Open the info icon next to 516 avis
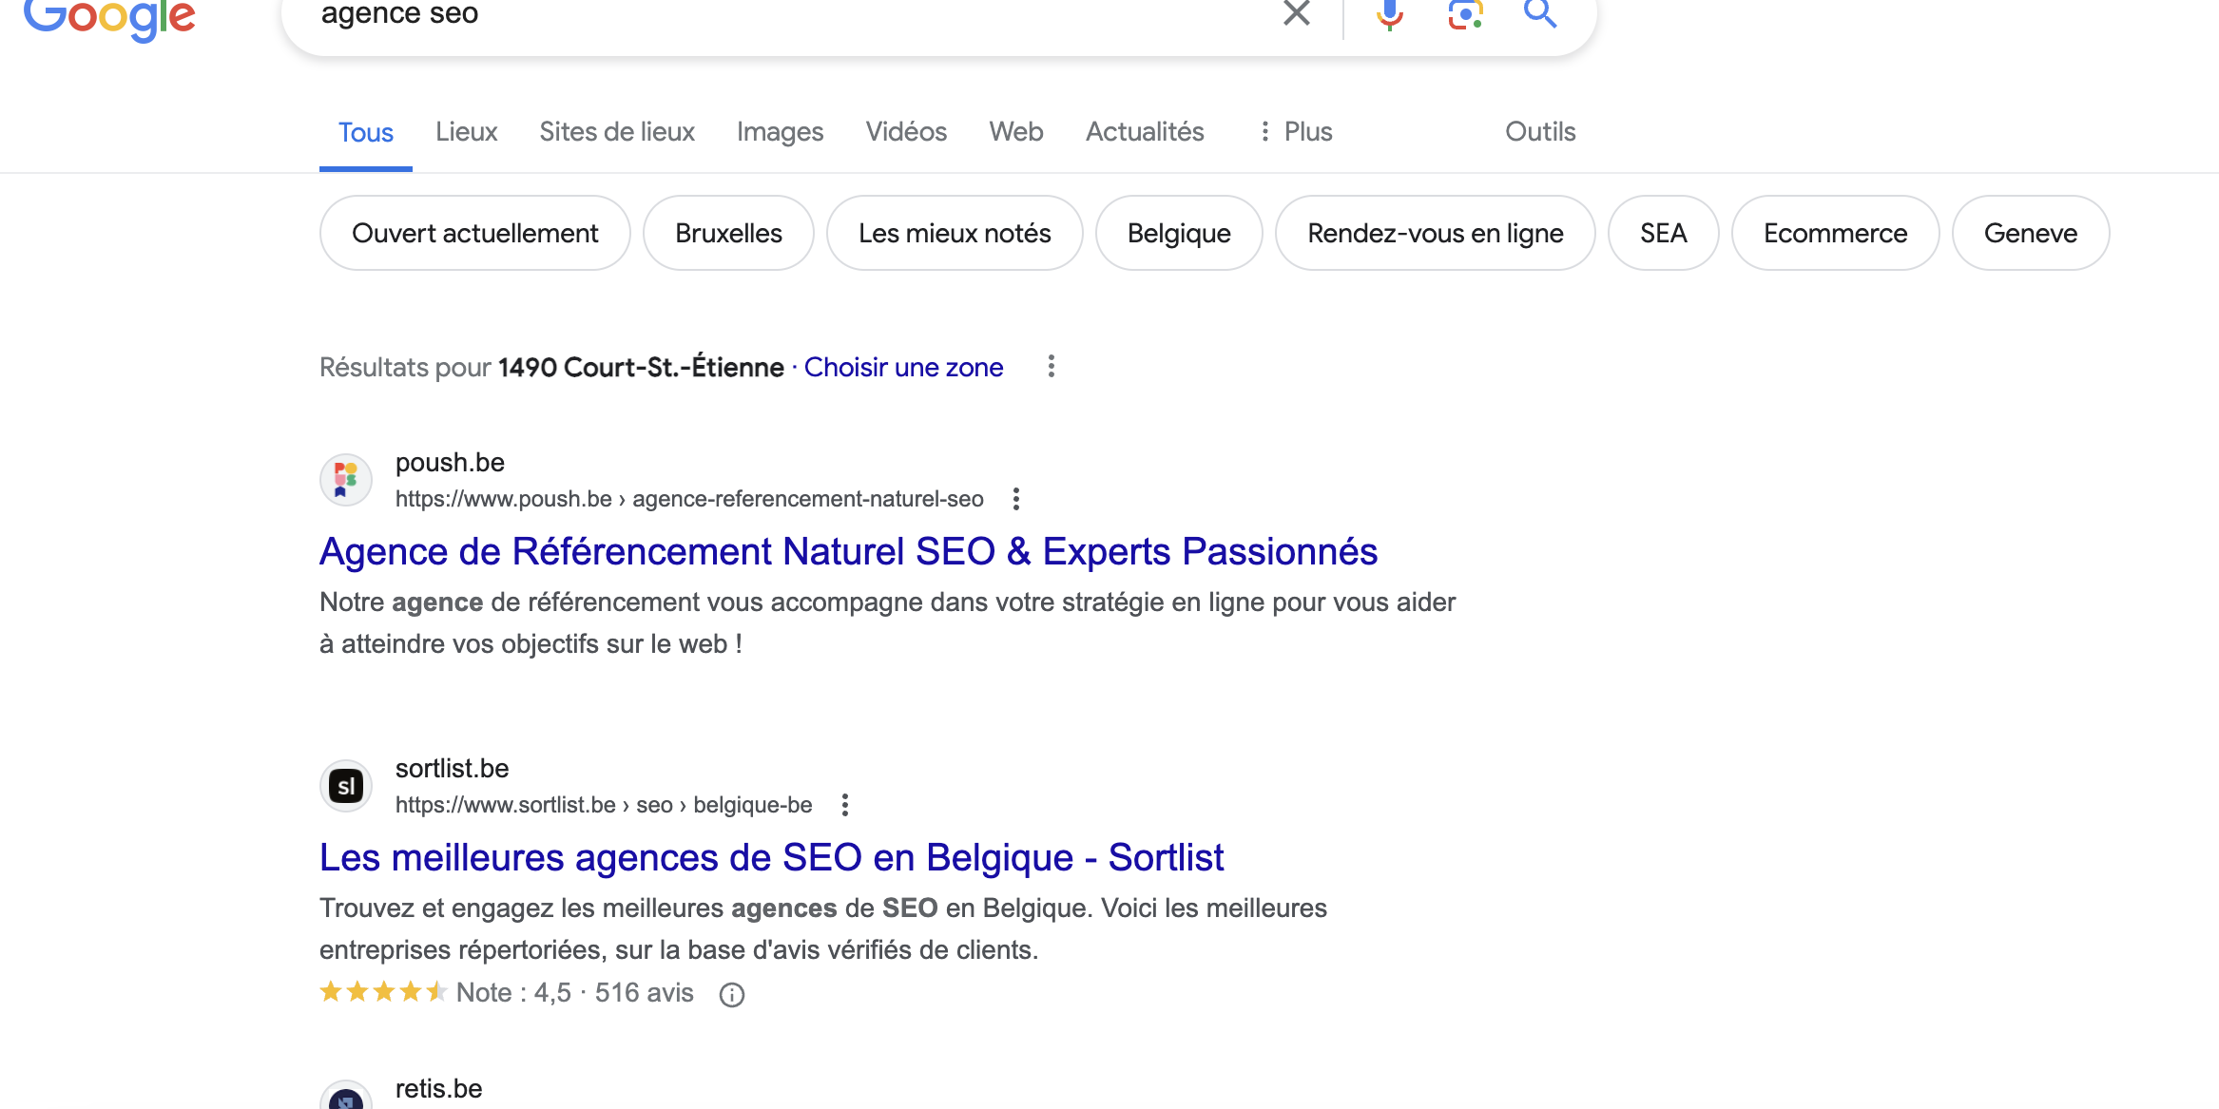2219x1109 pixels. coord(731,995)
